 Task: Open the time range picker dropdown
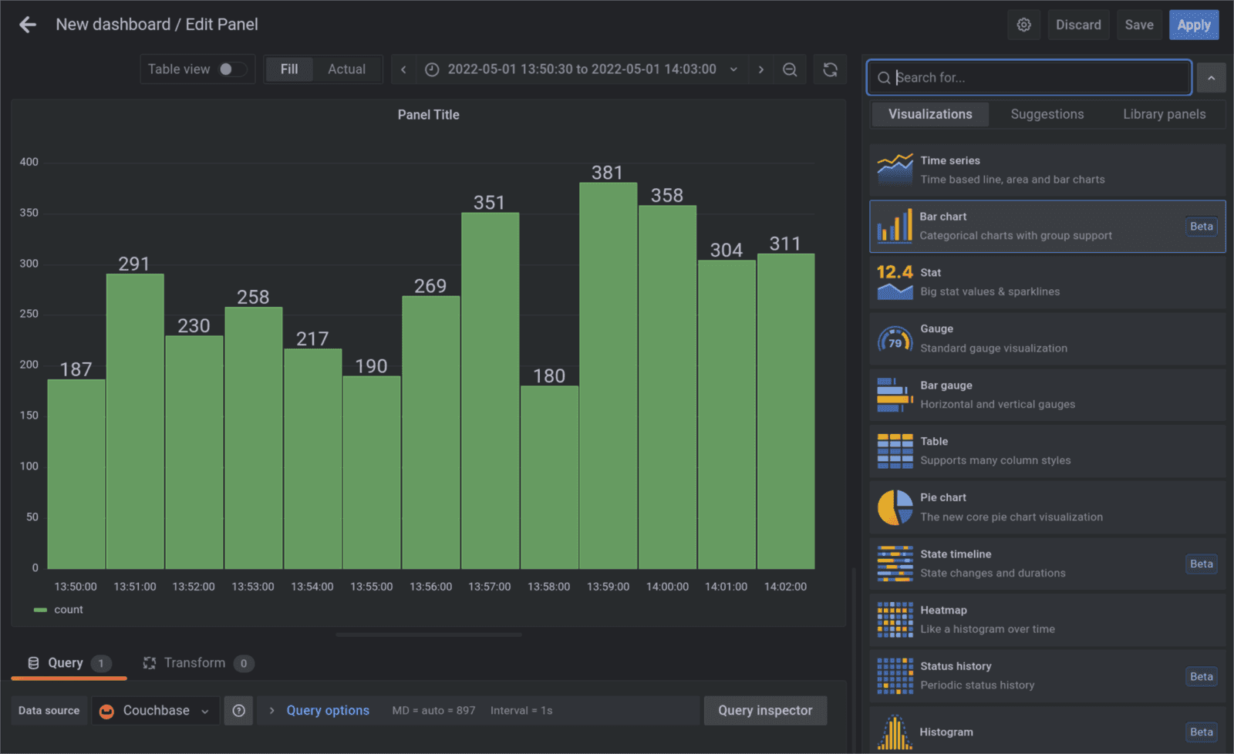pos(733,69)
